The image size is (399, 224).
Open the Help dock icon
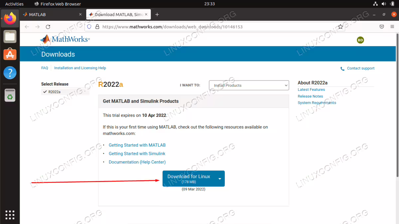click(x=10, y=72)
